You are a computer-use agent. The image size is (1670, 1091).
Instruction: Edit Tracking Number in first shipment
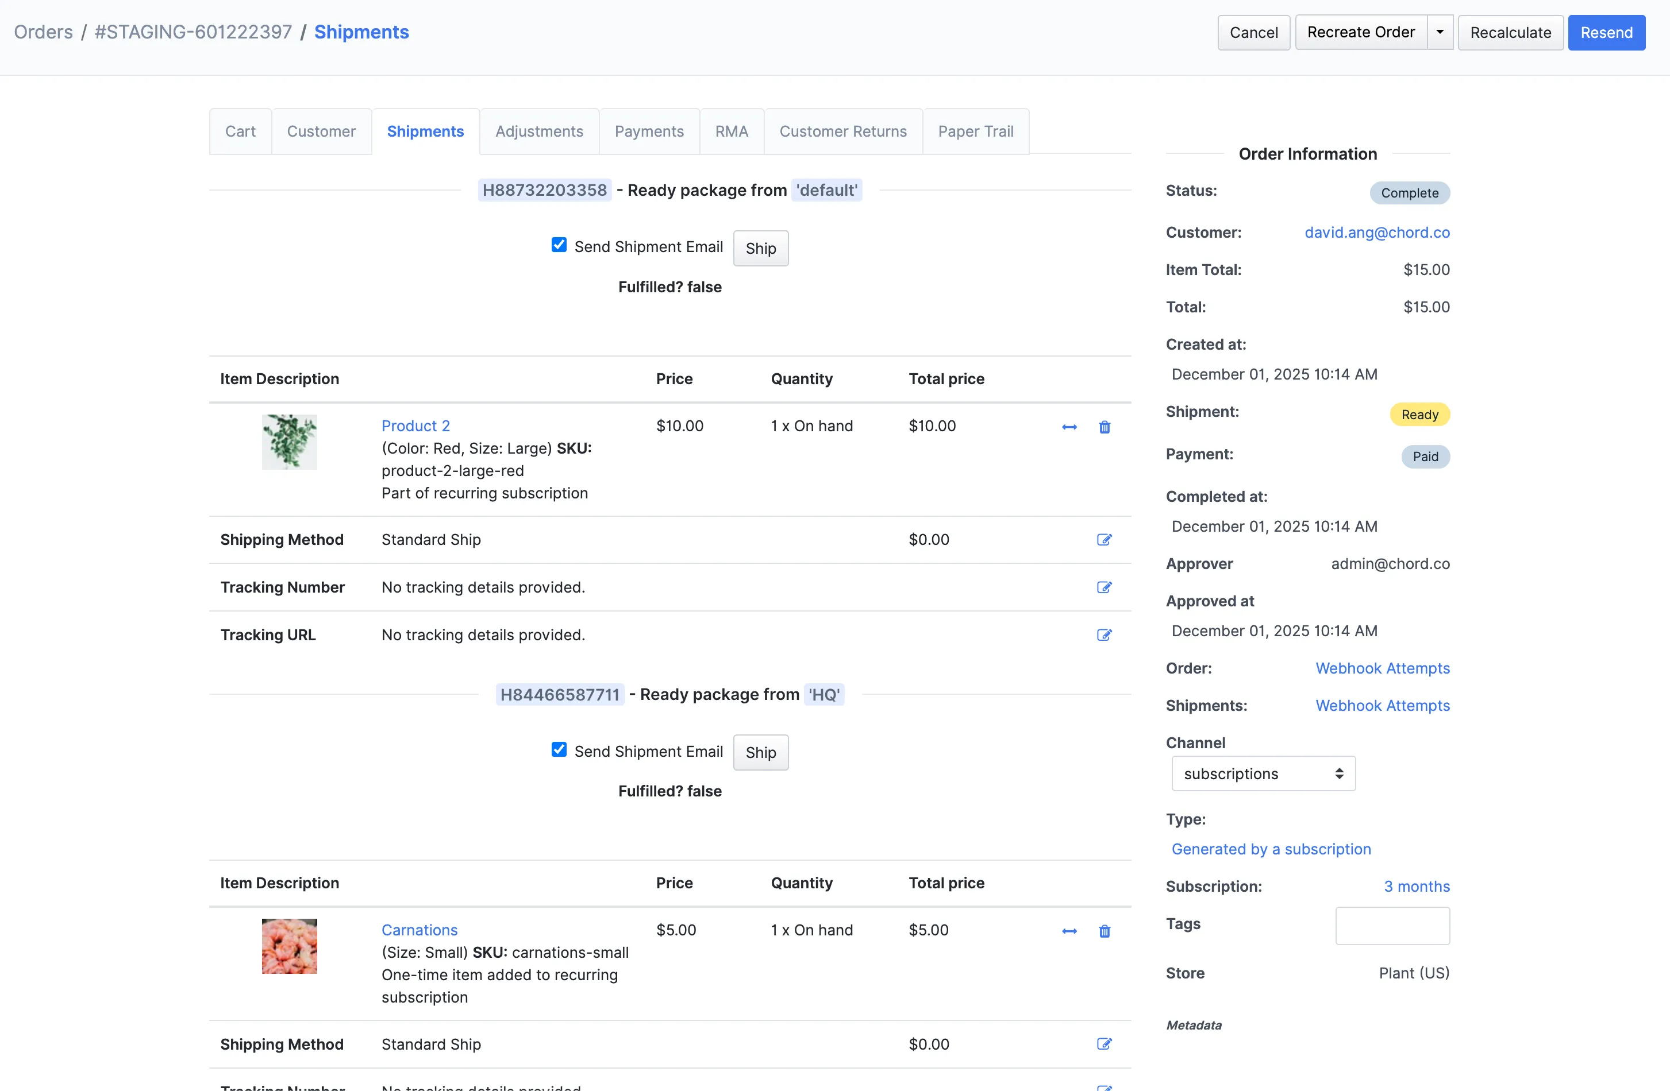click(1105, 587)
